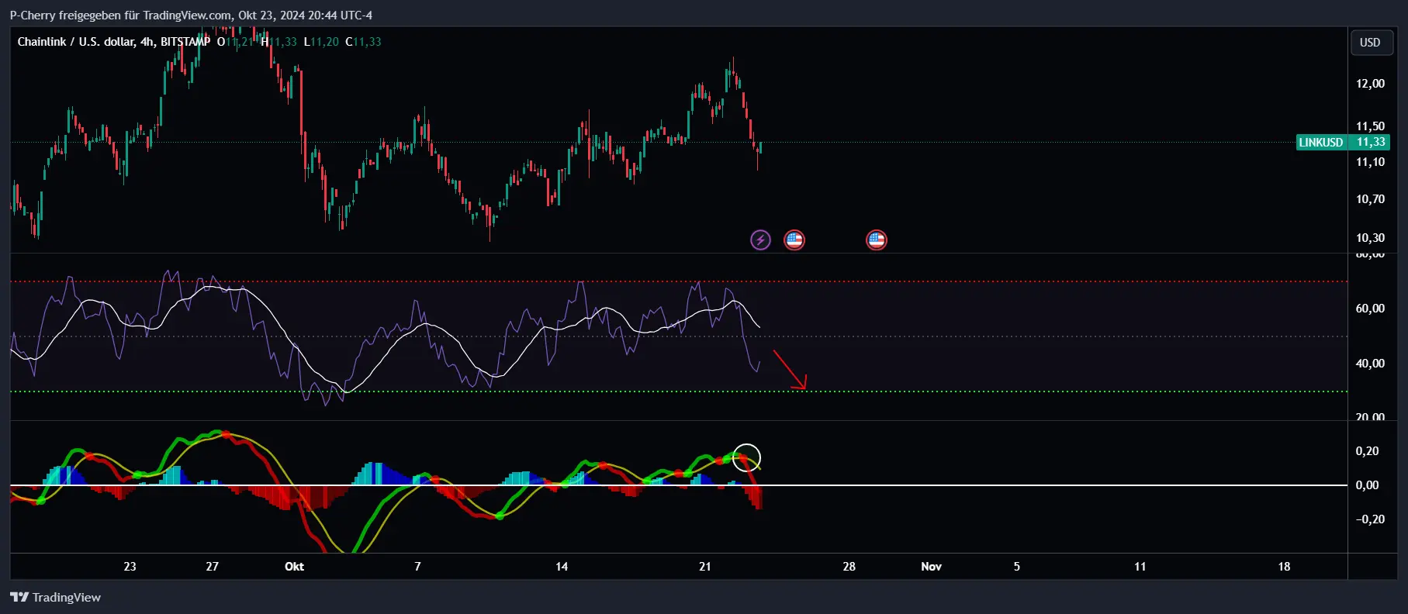
Task: Click the green 11,33 last price tag on axis
Action: click(1370, 142)
